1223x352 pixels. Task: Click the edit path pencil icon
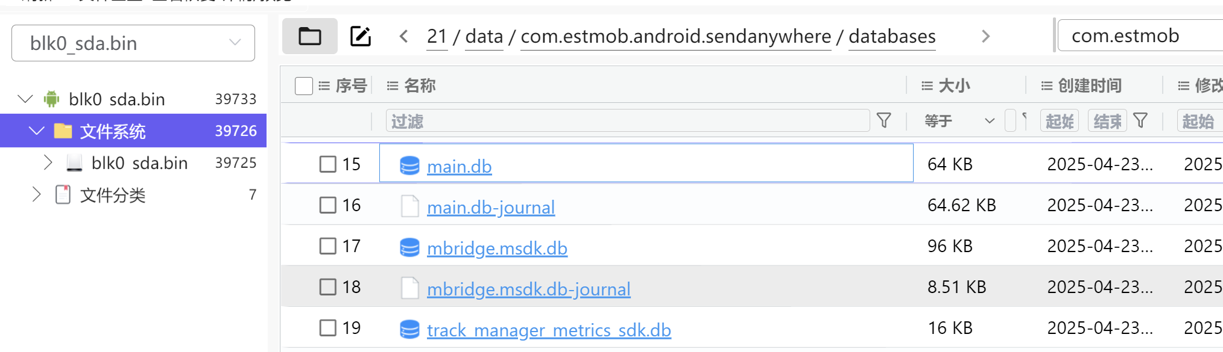point(361,37)
